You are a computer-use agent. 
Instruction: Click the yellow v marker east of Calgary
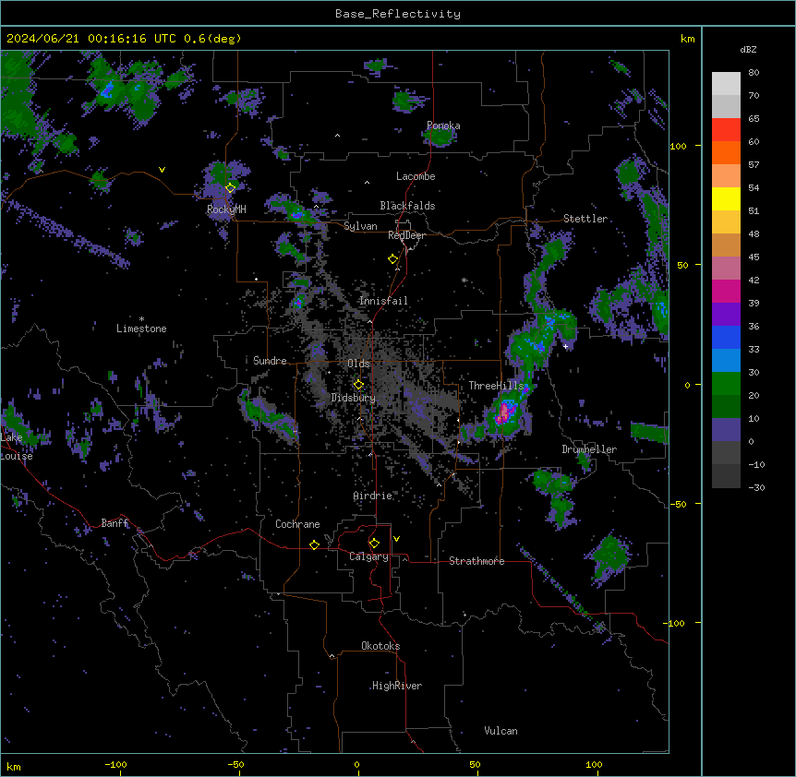pyautogui.click(x=396, y=539)
